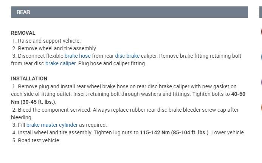Click the INSTALLATION heading
Screen dimensions: 262x163
[x=29, y=78]
